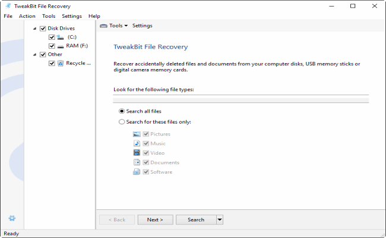This screenshot has height=238, width=386.
Task: Toggle the Pictures checkbox
Action: (x=146, y=134)
